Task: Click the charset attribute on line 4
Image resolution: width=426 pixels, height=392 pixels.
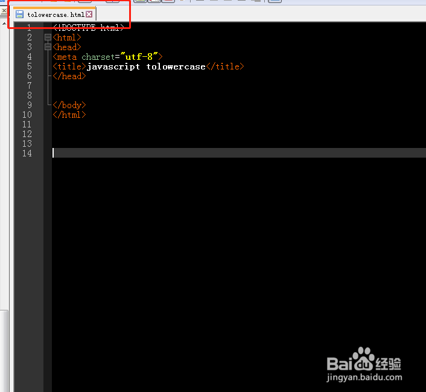Action: pyautogui.click(x=98, y=57)
